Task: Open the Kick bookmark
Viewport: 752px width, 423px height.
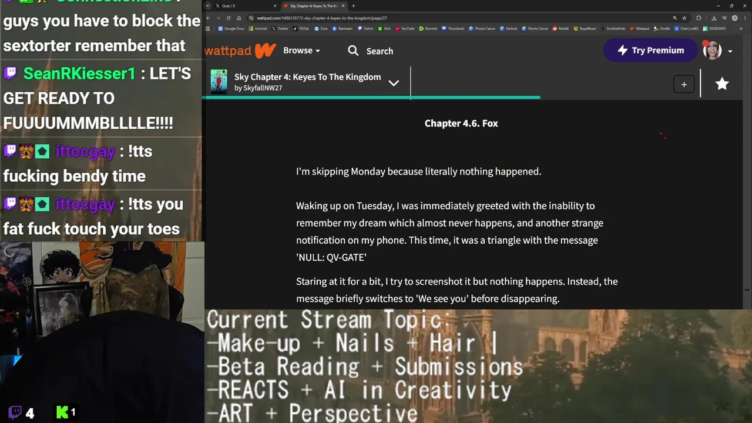Action: point(384,29)
